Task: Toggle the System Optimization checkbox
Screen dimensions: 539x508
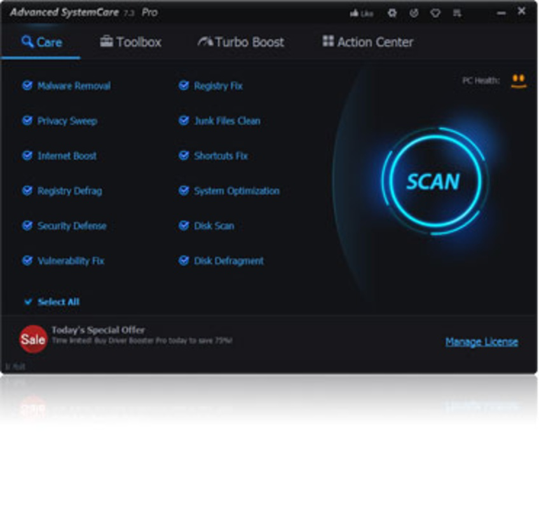Action: (x=184, y=190)
